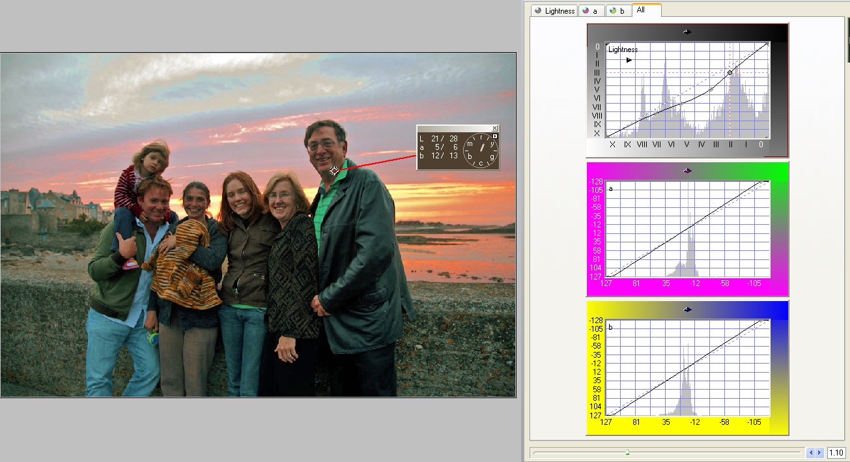Screen dimensions: 850x462
Task: Click the b value row '12/ 13' in readout
Action: [439, 155]
